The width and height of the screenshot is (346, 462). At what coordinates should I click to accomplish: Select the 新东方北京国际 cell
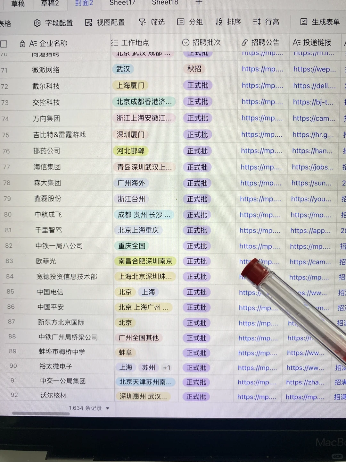click(x=61, y=322)
